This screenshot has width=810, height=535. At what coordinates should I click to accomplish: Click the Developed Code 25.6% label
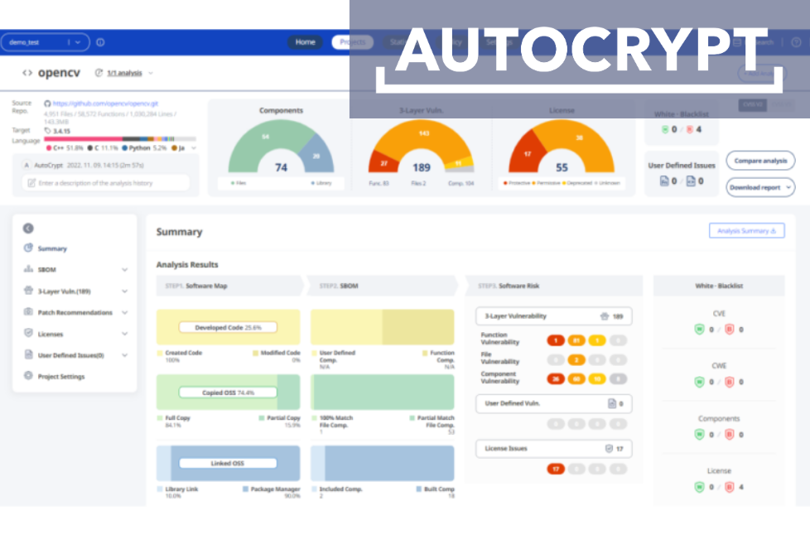tap(228, 327)
